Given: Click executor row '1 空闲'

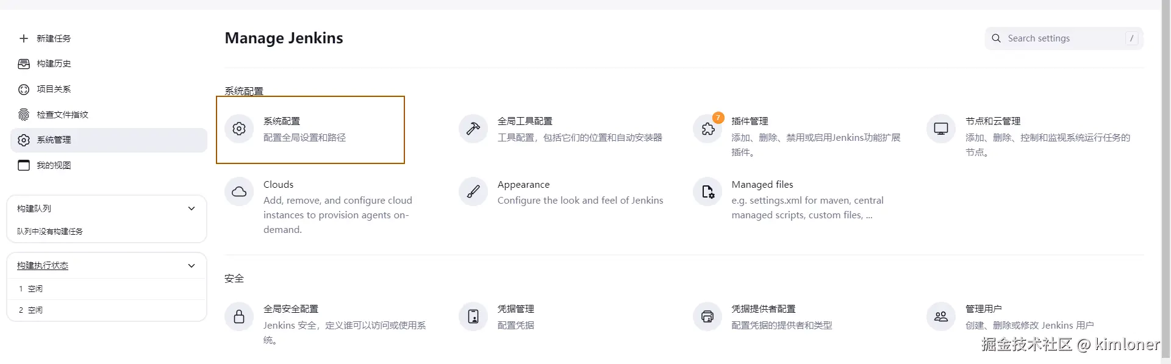Looking at the screenshot, I should (x=107, y=289).
